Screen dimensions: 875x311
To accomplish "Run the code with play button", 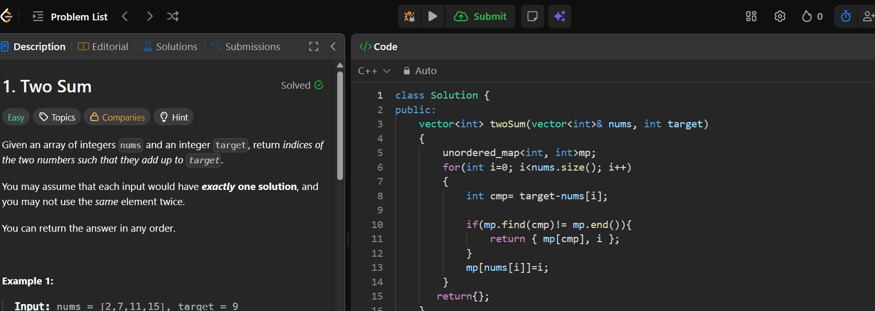I will 433,16.
